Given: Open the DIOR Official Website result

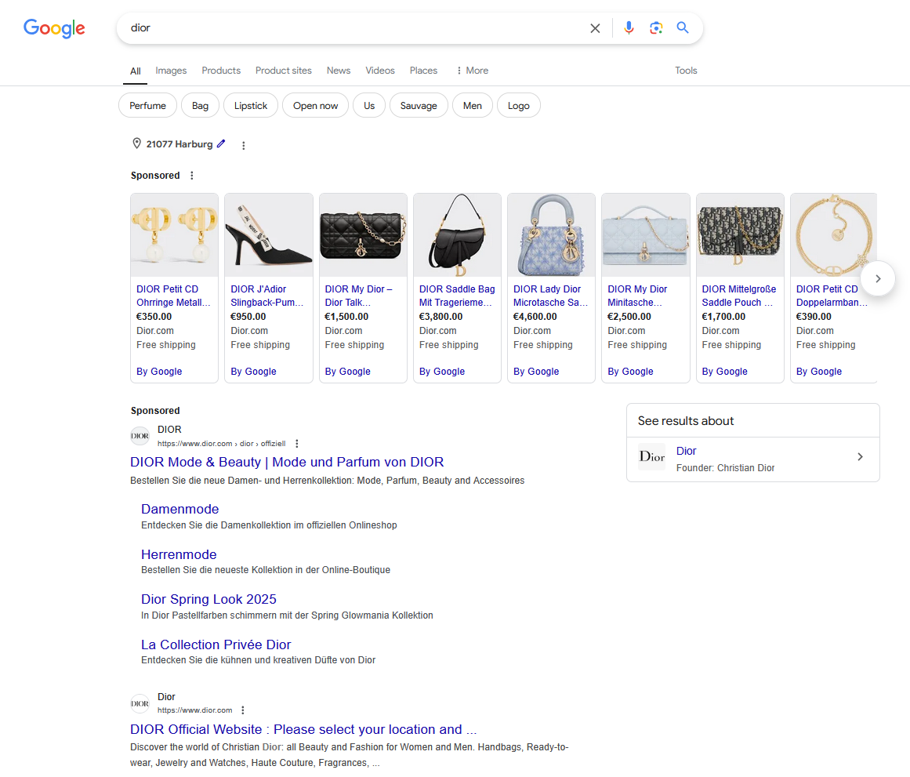Looking at the screenshot, I should tap(303, 730).
